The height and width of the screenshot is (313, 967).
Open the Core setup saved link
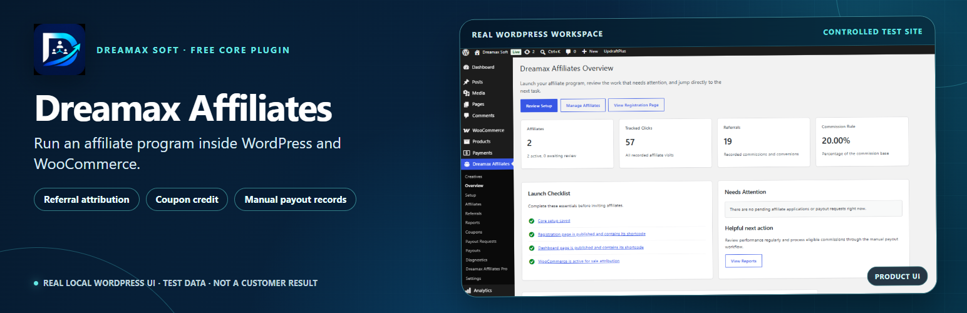tap(554, 221)
